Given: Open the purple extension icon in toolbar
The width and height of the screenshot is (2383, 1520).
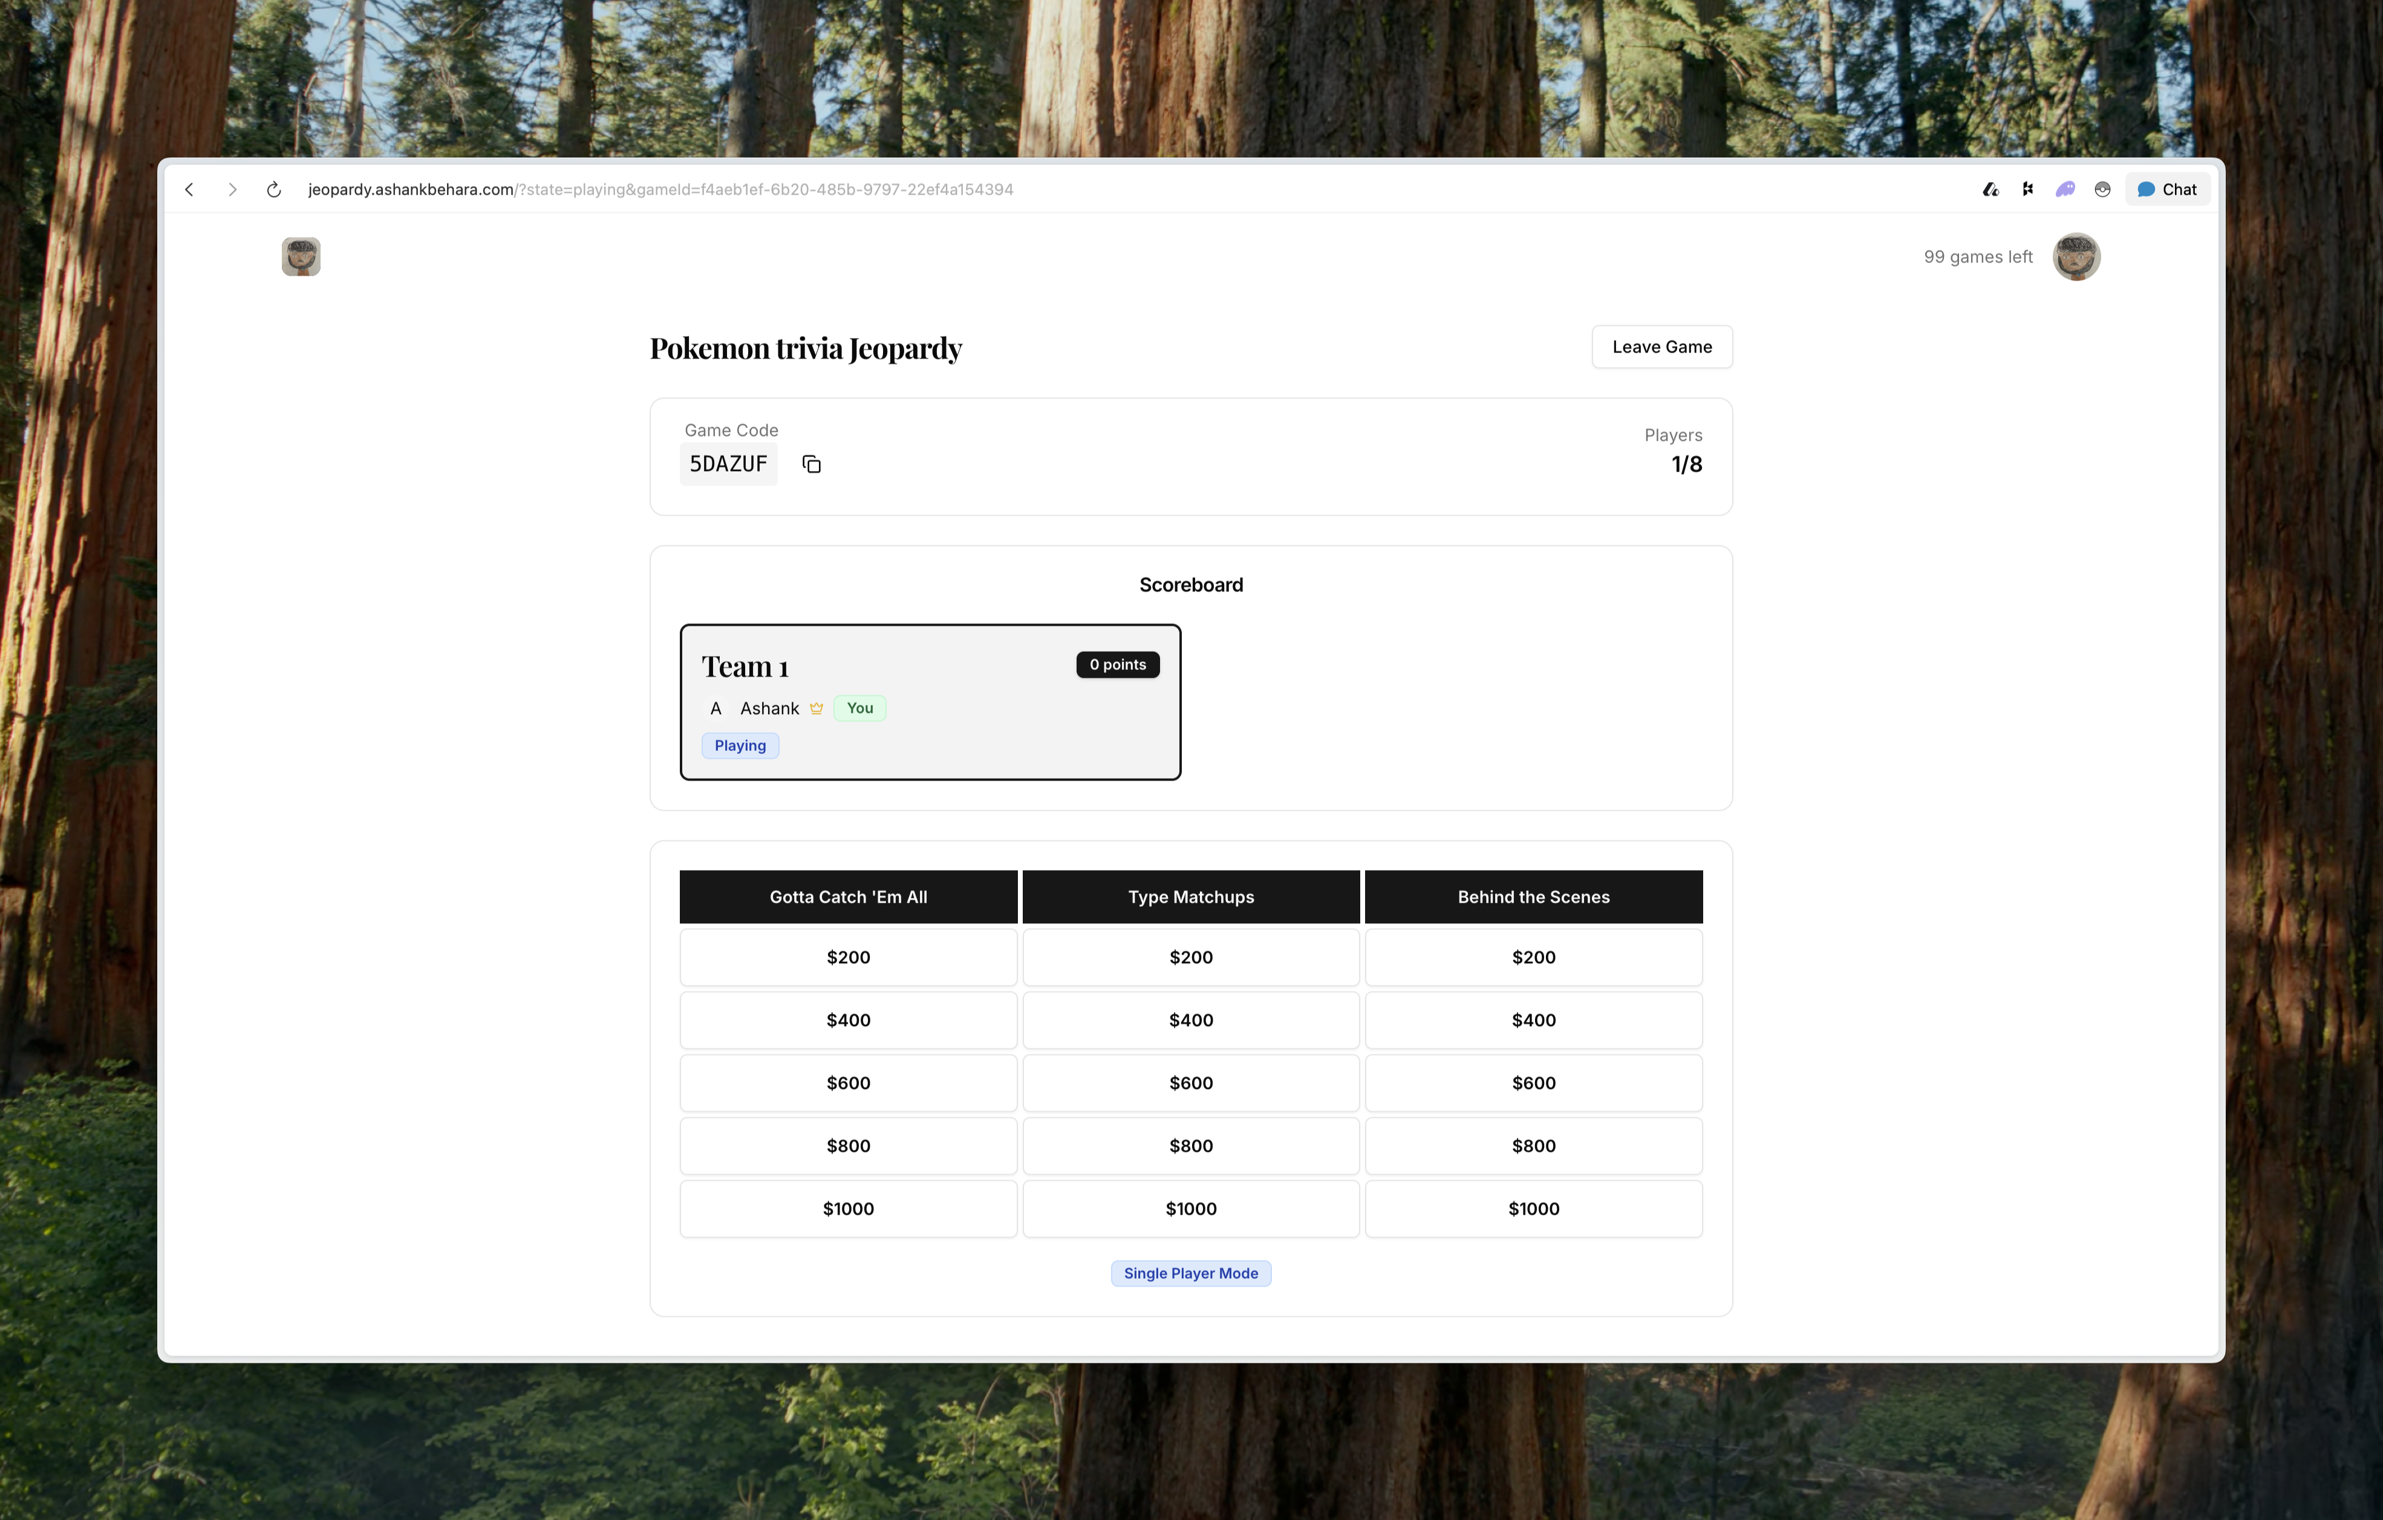Looking at the screenshot, I should [2064, 189].
